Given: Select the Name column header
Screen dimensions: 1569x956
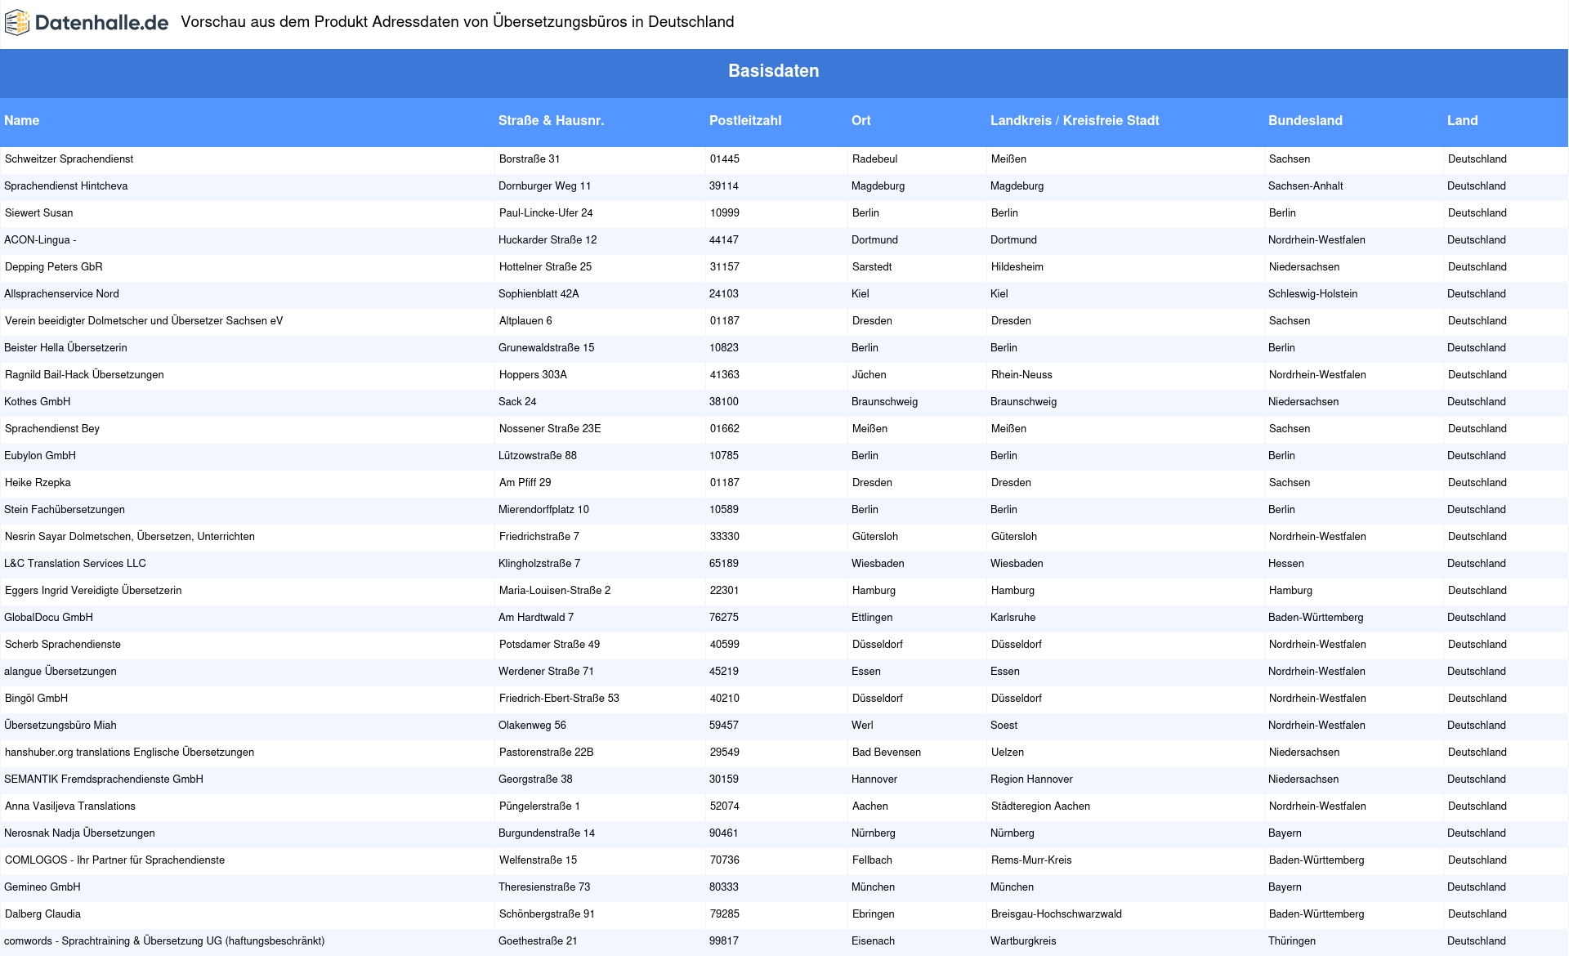Looking at the screenshot, I should (21, 120).
